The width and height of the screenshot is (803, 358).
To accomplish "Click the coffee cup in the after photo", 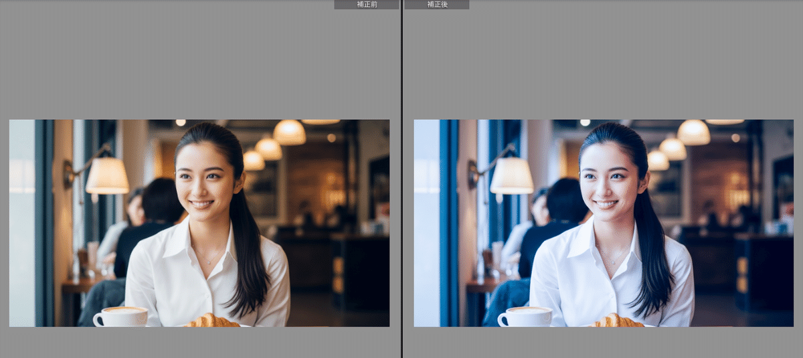I will click(525, 317).
